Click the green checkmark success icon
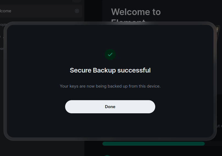Viewport: 222px width, 156px height. [x=110, y=54]
